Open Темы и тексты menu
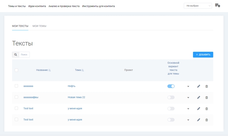 [17, 6]
